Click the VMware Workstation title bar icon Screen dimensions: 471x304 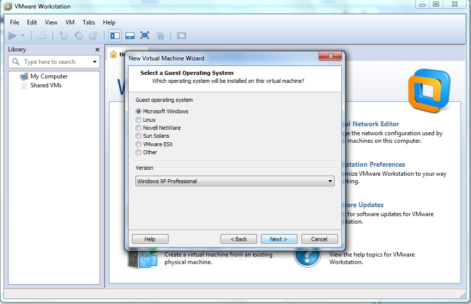point(8,6)
